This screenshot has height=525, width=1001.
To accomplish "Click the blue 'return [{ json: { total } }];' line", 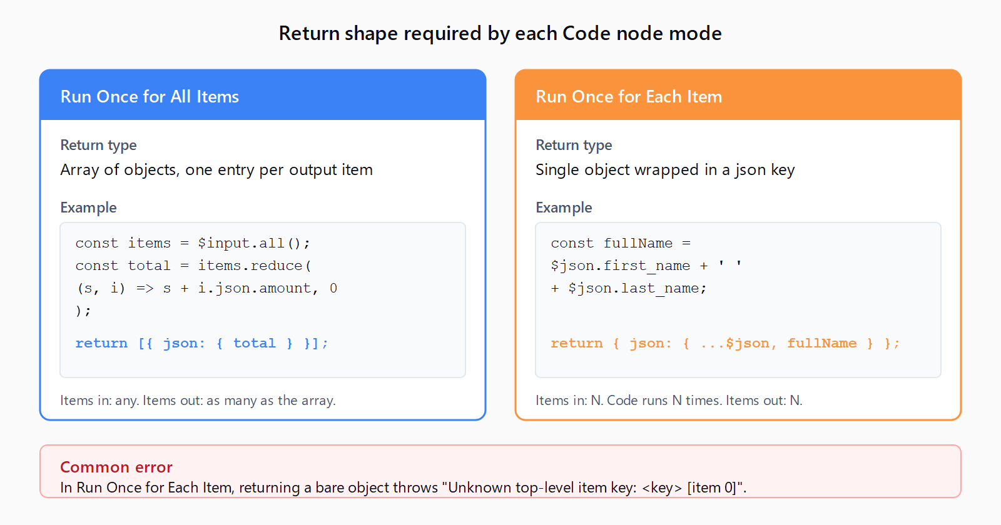I will (x=201, y=343).
